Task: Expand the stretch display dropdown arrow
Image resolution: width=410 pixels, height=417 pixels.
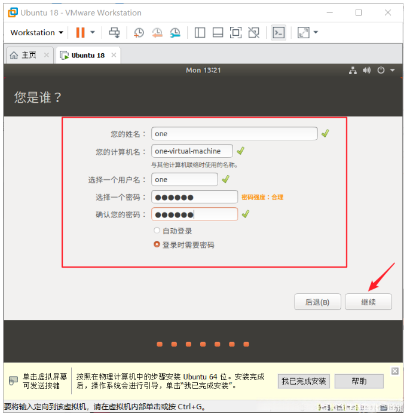Action: click(316, 32)
